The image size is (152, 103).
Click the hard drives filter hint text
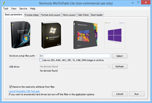51,94
